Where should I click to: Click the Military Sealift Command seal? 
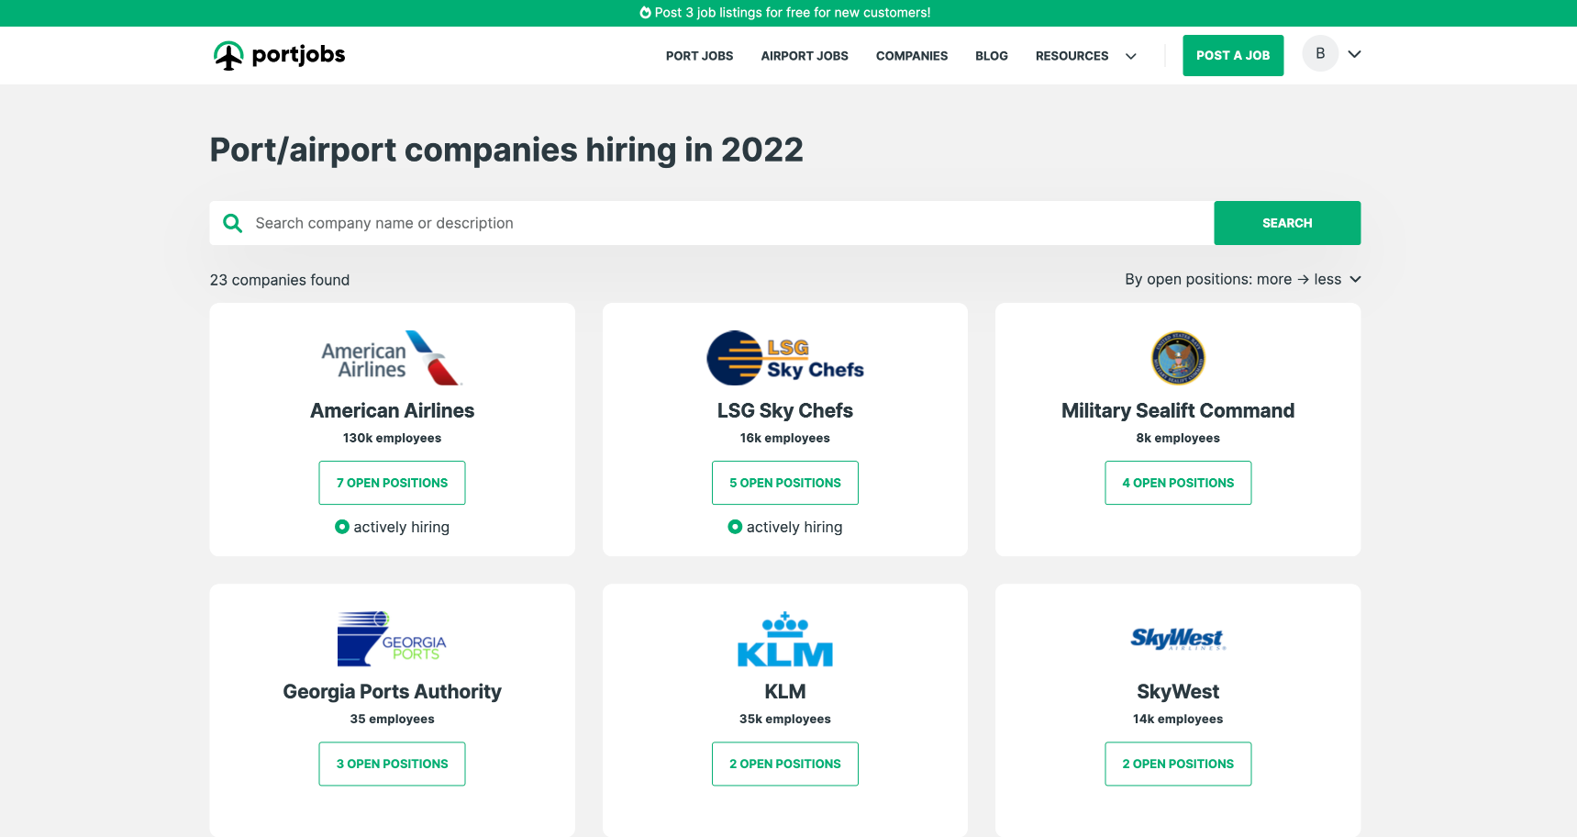[x=1178, y=358]
